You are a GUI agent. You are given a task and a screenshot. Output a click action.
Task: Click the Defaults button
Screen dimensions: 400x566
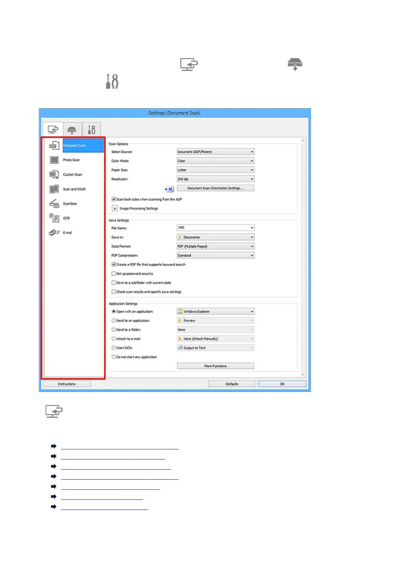pyautogui.click(x=232, y=384)
